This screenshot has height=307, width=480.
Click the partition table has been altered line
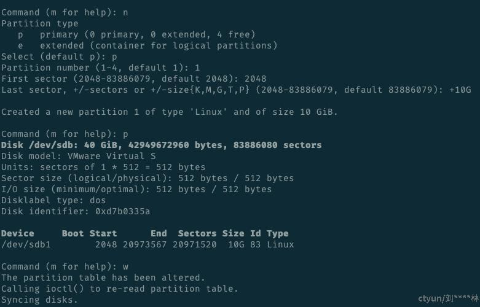pos(103,278)
